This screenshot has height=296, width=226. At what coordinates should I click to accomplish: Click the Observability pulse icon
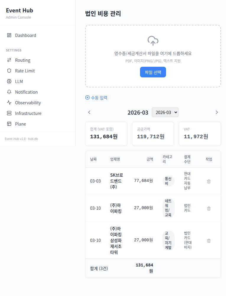pyautogui.click(x=9, y=103)
